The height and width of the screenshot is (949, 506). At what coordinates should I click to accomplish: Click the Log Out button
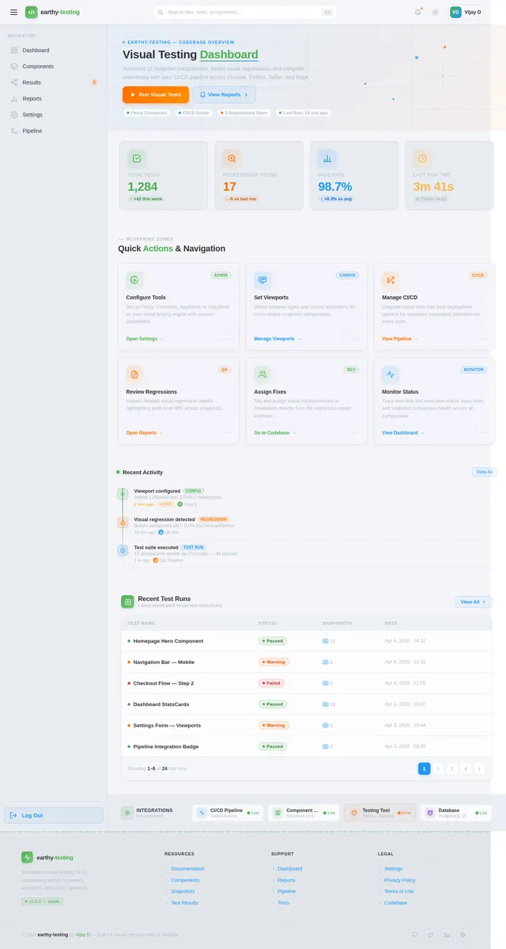53,815
